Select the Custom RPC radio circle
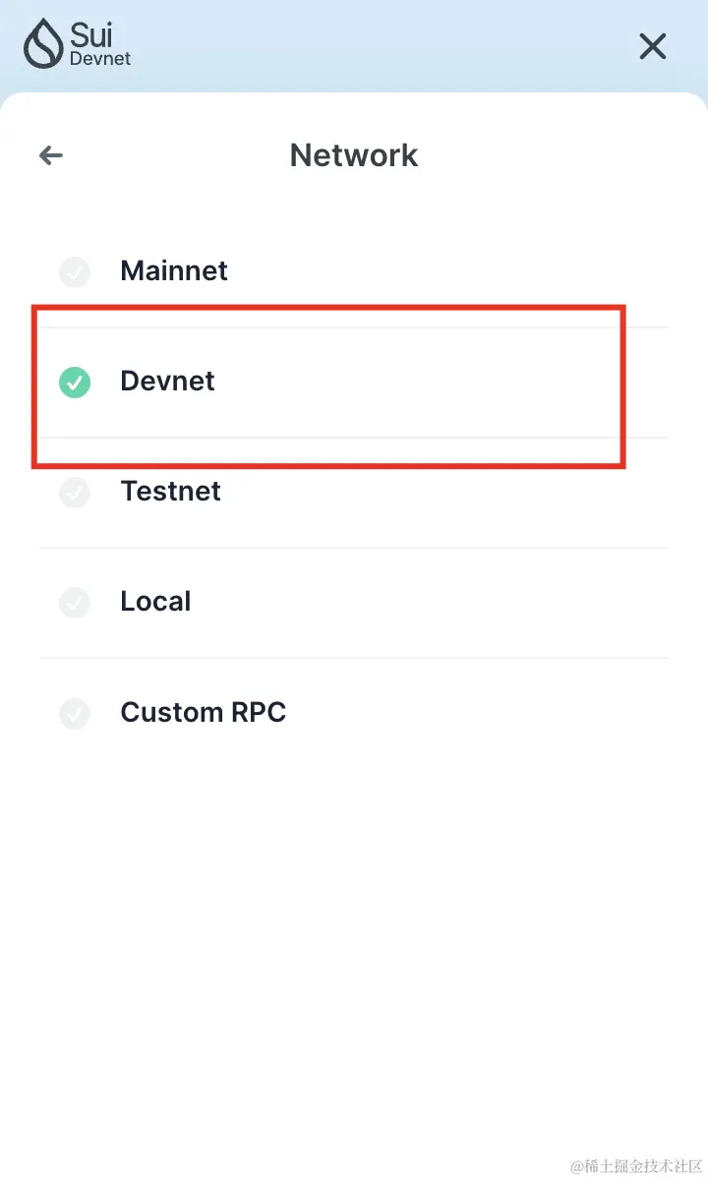Viewport: 708px width, 1180px height. pyautogui.click(x=75, y=712)
